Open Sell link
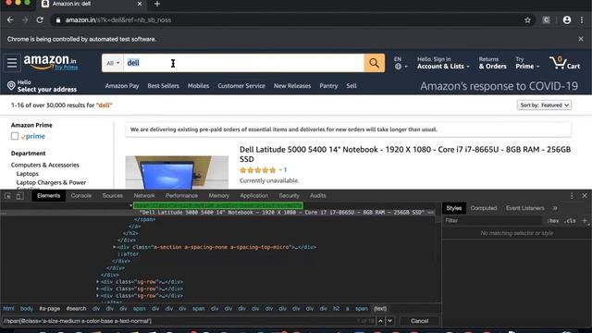The width and height of the screenshot is (592, 333). click(x=351, y=86)
